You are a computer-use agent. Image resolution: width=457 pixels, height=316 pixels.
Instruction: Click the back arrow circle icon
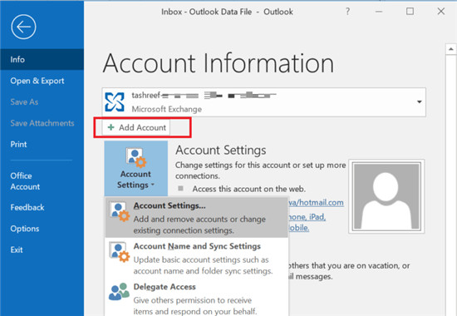coord(23,27)
